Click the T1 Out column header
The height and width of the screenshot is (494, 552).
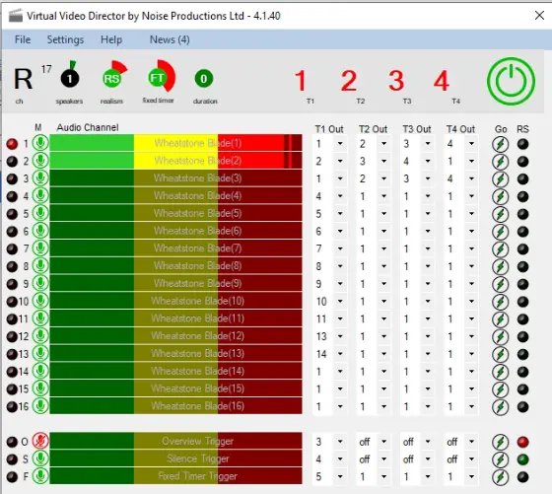point(329,129)
